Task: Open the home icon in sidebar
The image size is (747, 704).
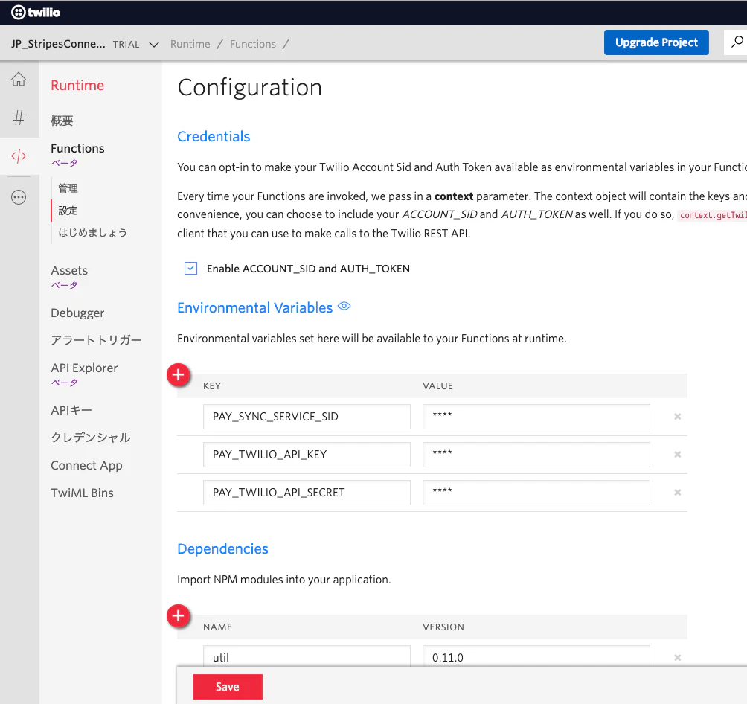Action: click(x=19, y=79)
